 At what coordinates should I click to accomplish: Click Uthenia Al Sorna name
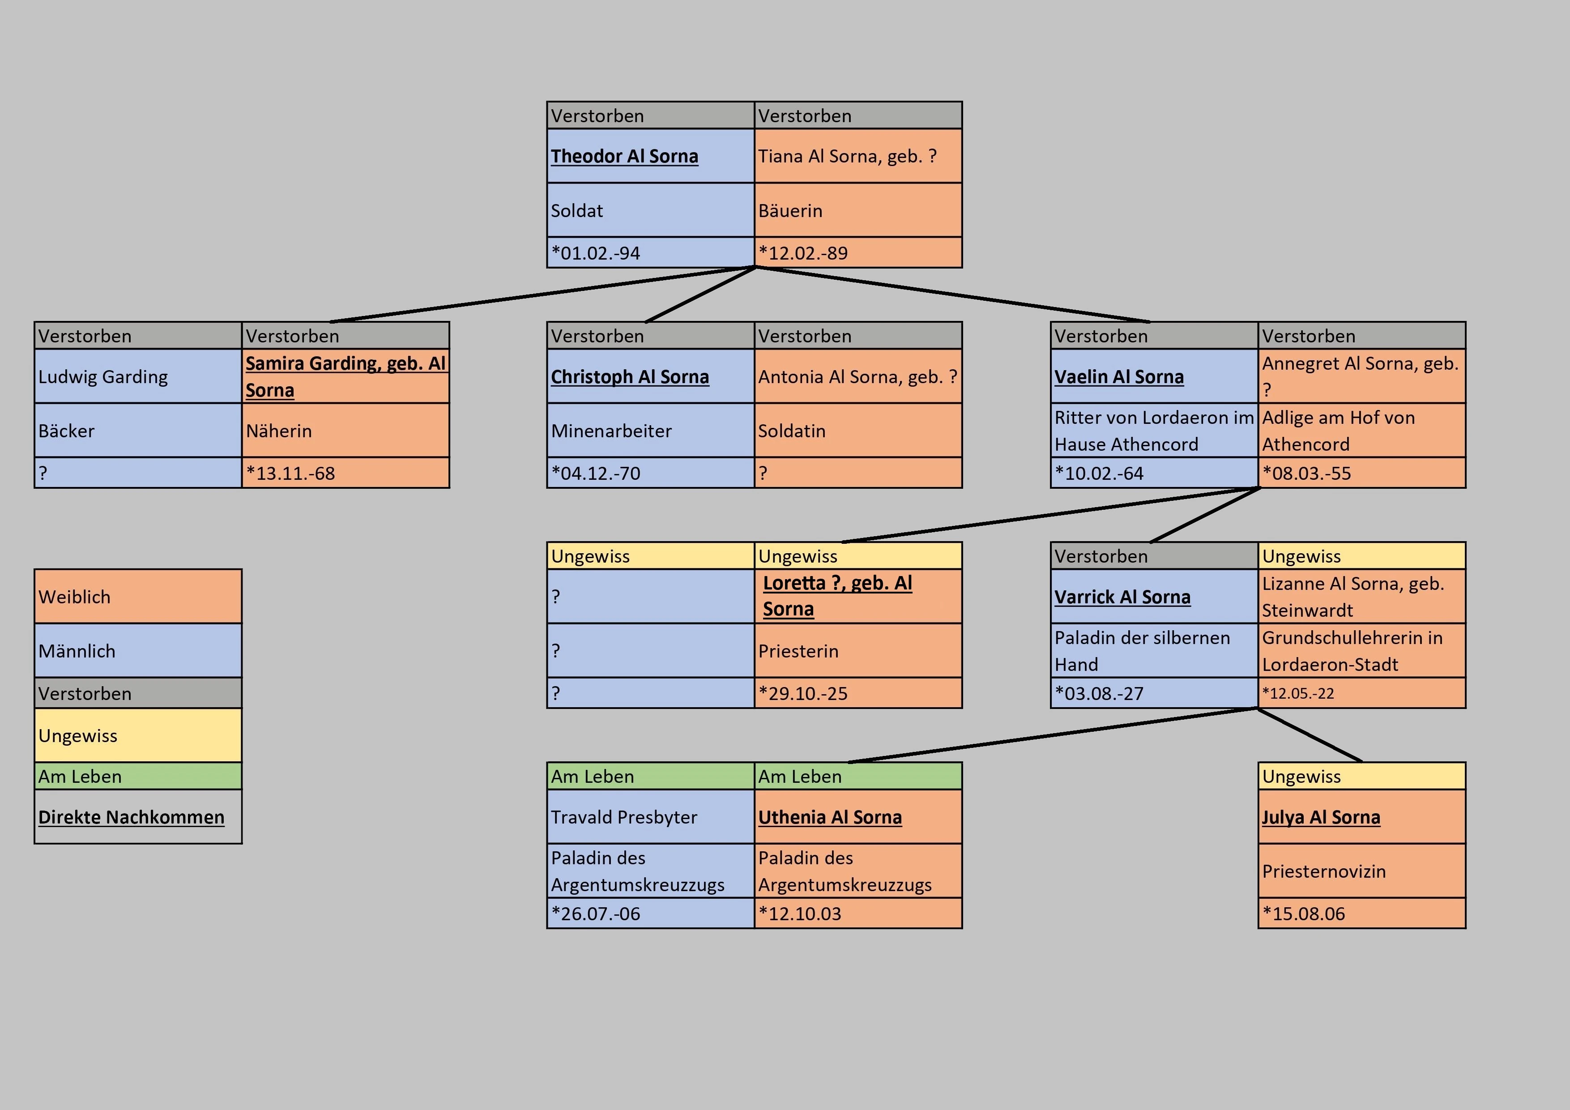[x=829, y=817]
